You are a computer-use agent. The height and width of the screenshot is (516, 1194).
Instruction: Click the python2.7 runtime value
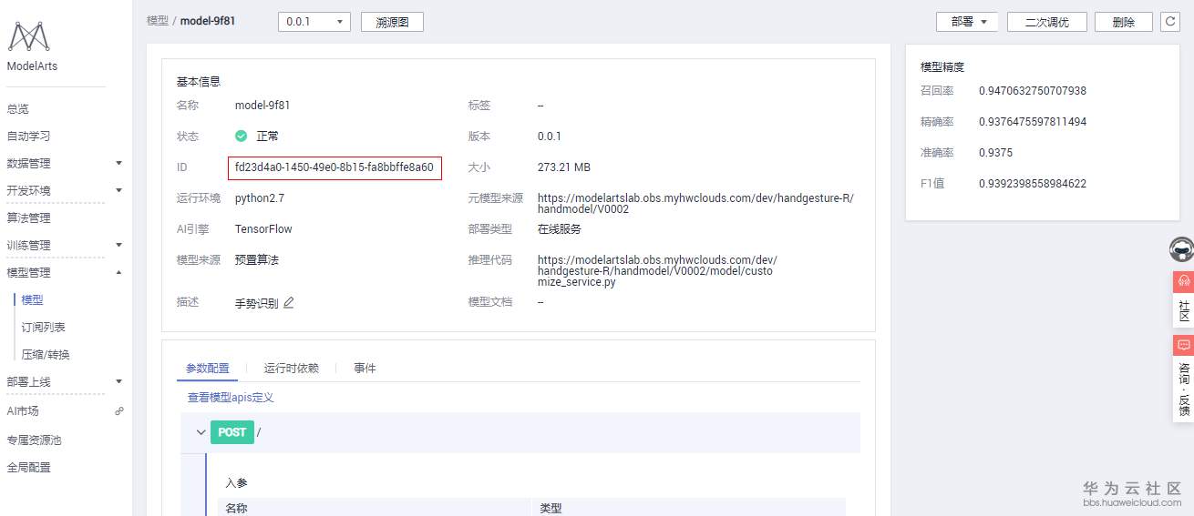pos(260,198)
